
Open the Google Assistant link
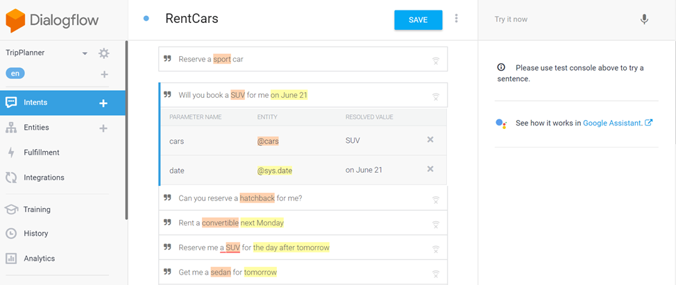point(611,123)
